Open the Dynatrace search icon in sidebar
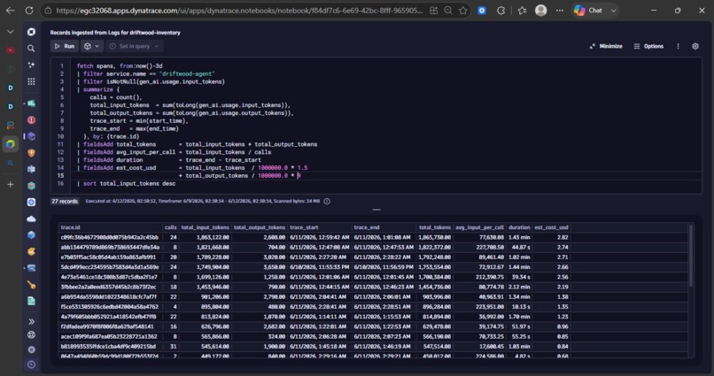The image size is (714, 376). (31, 48)
